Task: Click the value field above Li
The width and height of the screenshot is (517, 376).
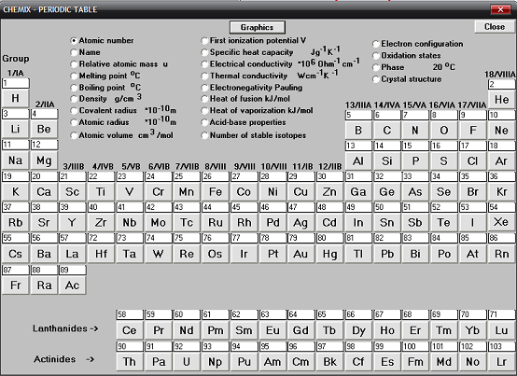Action: (x=16, y=114)
